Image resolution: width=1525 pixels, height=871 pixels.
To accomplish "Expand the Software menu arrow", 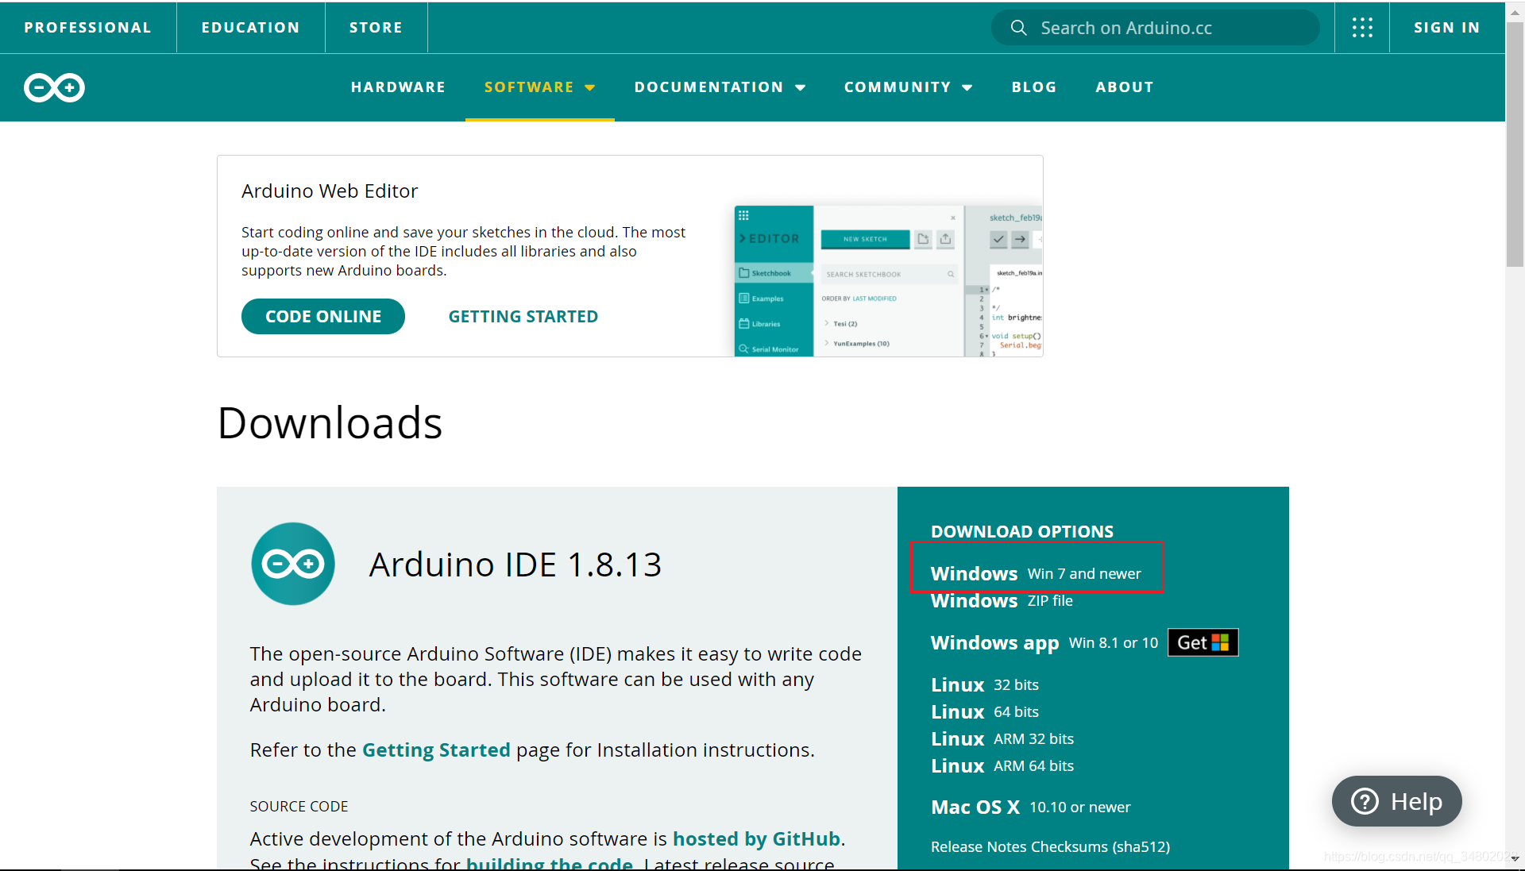I will [x=590, y=87].
